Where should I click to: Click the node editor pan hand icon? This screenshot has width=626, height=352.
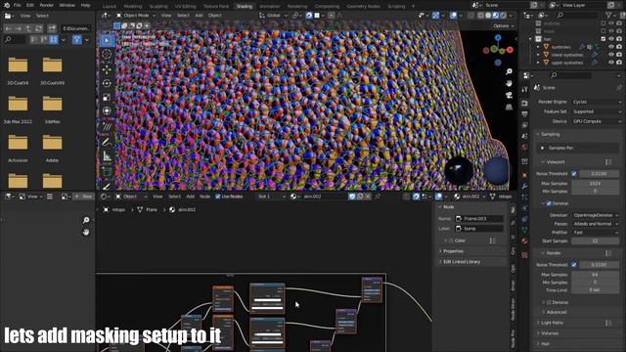86,233
